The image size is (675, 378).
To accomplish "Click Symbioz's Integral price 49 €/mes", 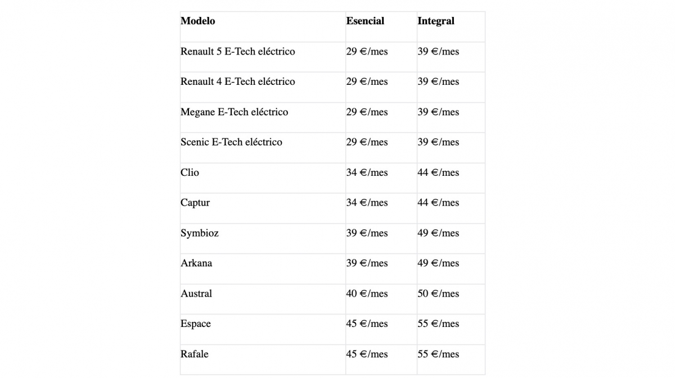I will [x=438, y=233].
